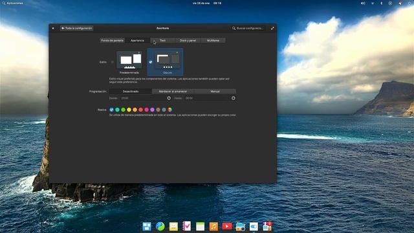This screenshot has height=233, width=414.
Task: Open the Mail app in the dock
Action: [x=173, y=227]
